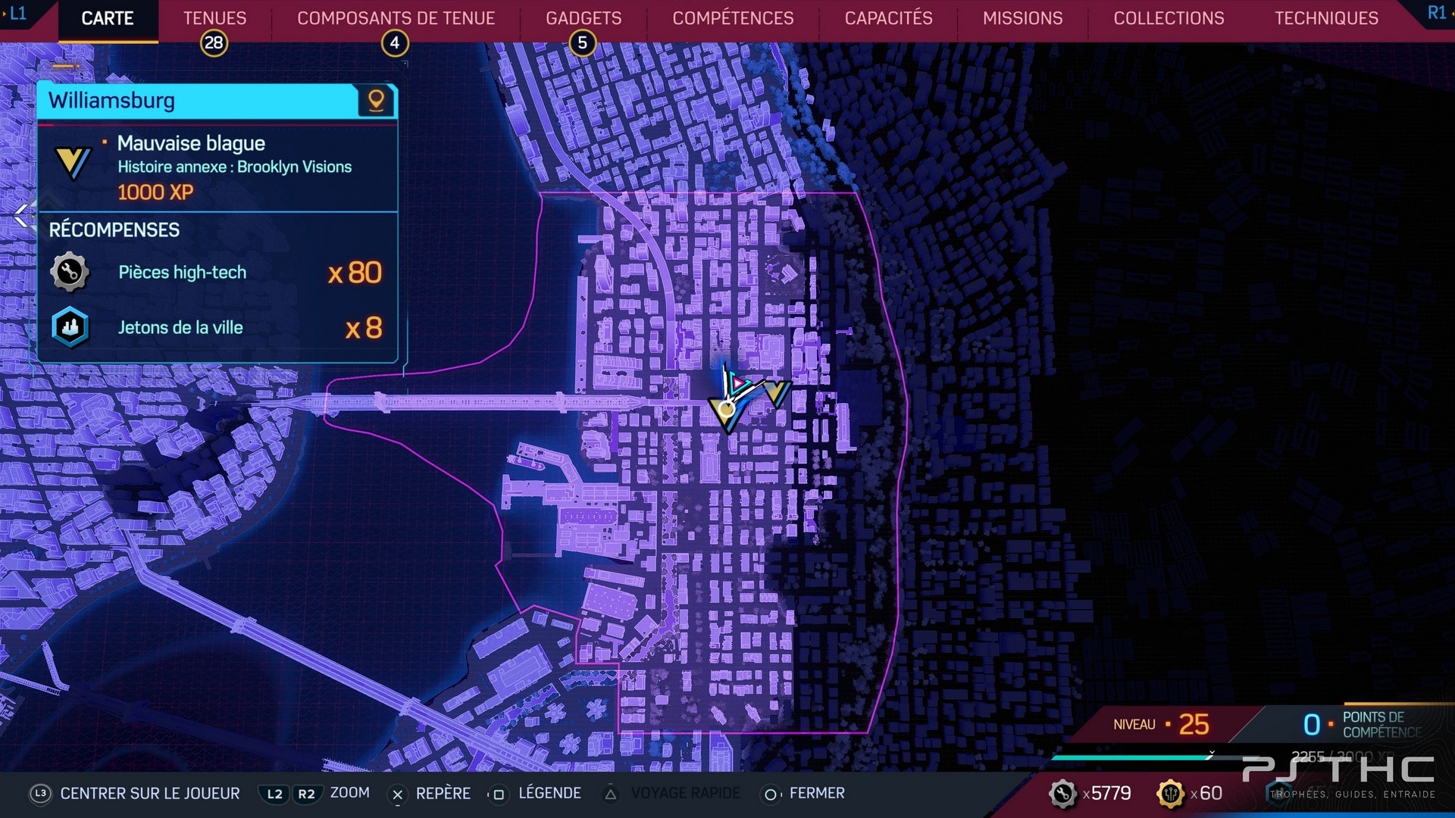Click the 4 badge under COMPOSANTS DE TENUE
Screen dimensions: 1455x818
(x=394, y=43)
